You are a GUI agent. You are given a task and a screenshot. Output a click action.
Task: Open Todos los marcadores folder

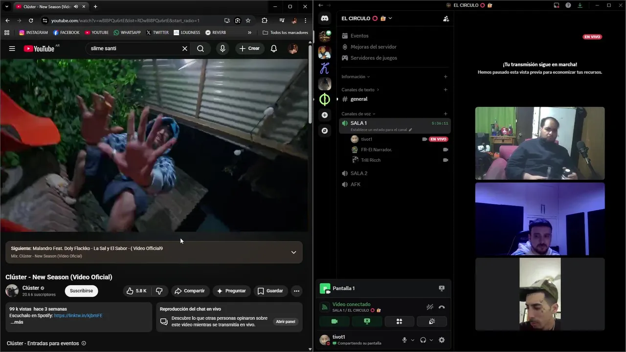coord(286,33)
